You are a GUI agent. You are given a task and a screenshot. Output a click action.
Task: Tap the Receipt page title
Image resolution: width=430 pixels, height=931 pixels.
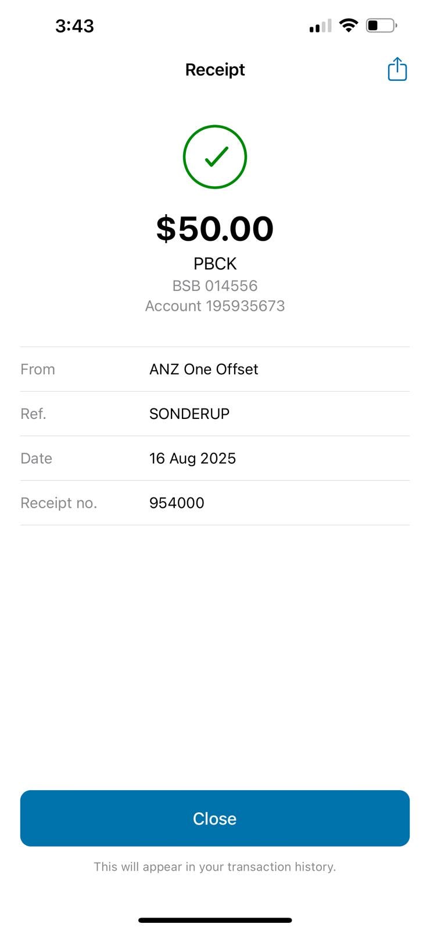point(215,70)
